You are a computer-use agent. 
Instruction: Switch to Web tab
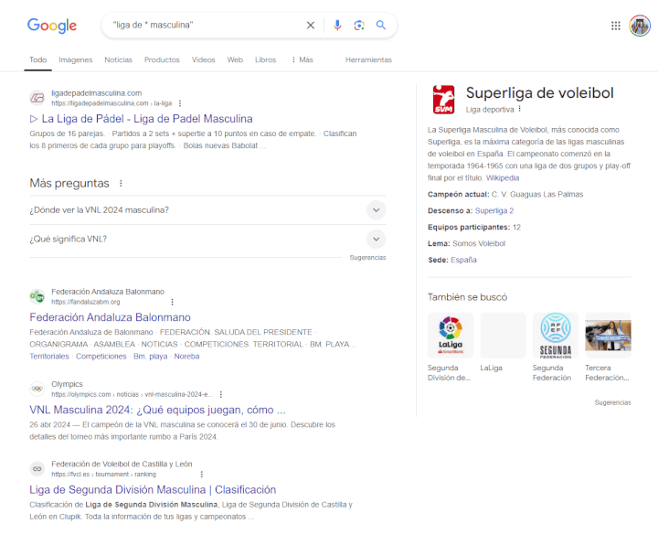click(235, 59)
